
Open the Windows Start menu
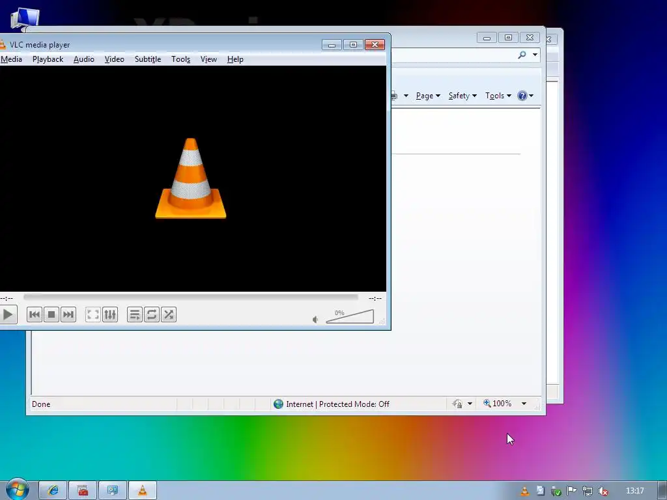coord(17,490)
